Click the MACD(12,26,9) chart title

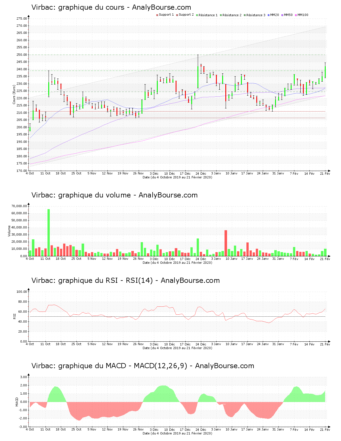(x=143, y=366)
